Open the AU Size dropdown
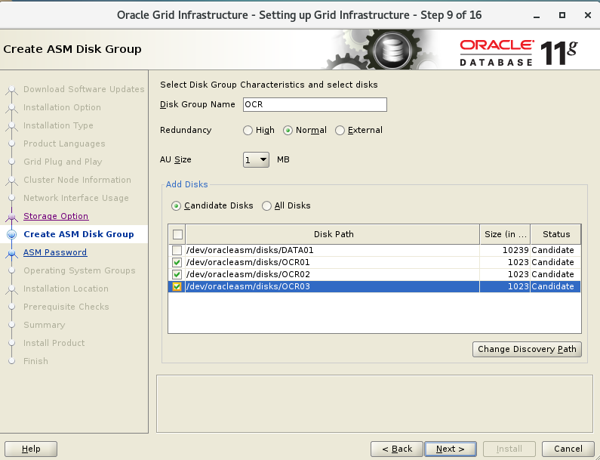This screenshot has width=600, height=460. click(256, 159)
